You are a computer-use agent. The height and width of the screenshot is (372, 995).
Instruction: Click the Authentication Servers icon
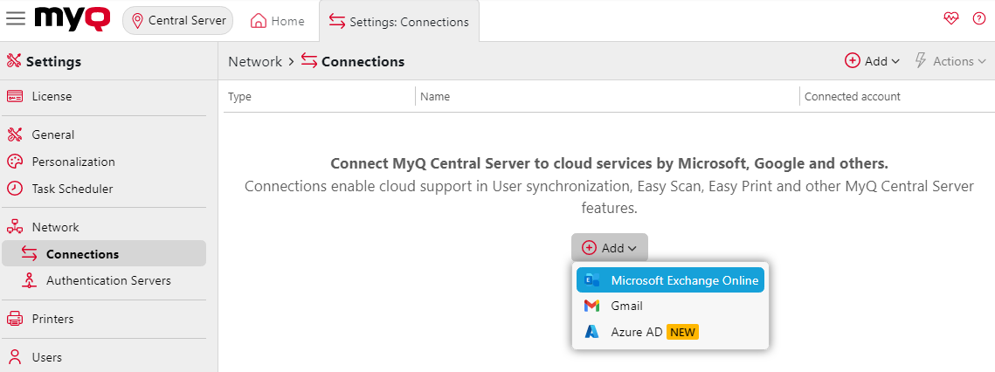click(30, 281)
